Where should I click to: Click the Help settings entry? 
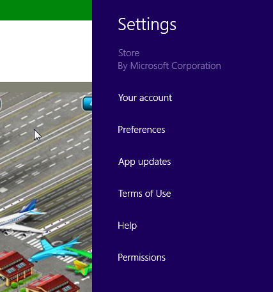pos(127,226)
